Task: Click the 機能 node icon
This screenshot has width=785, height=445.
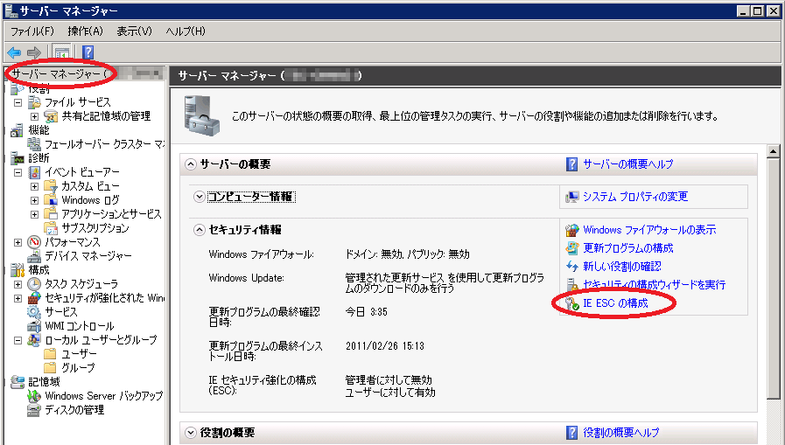Action: pos(17,130)
